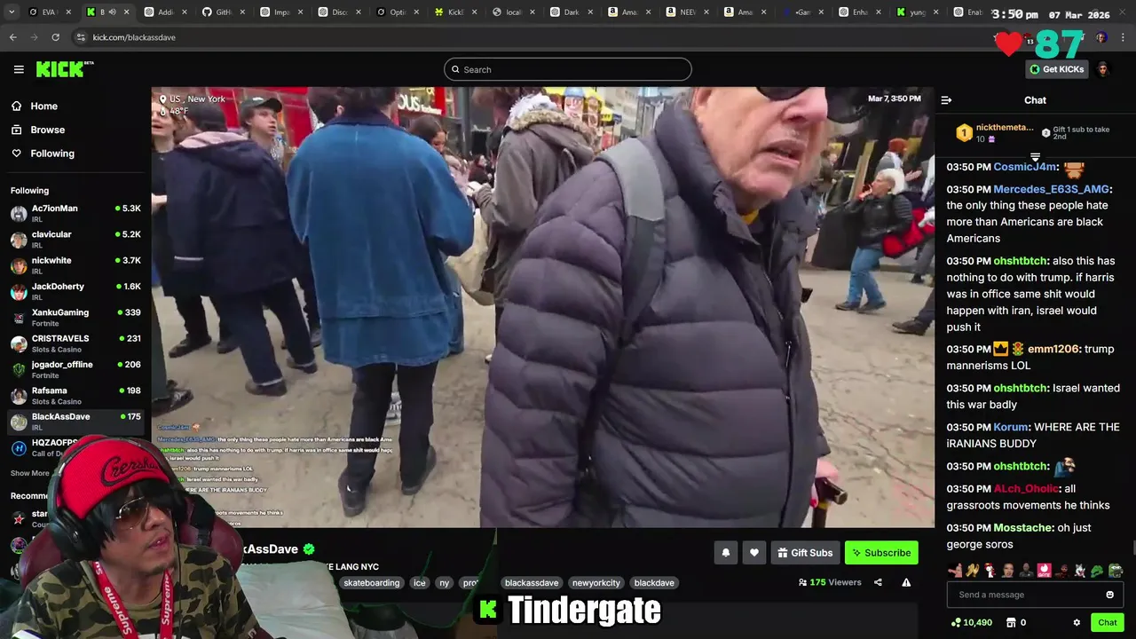Collapse the chat panel
This screenshot has height=639, width=1136.
click(x=946, y=100)
